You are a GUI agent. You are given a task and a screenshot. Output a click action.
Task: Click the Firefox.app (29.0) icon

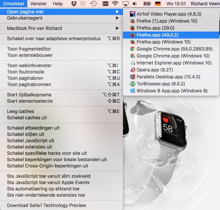coord(133,28)
